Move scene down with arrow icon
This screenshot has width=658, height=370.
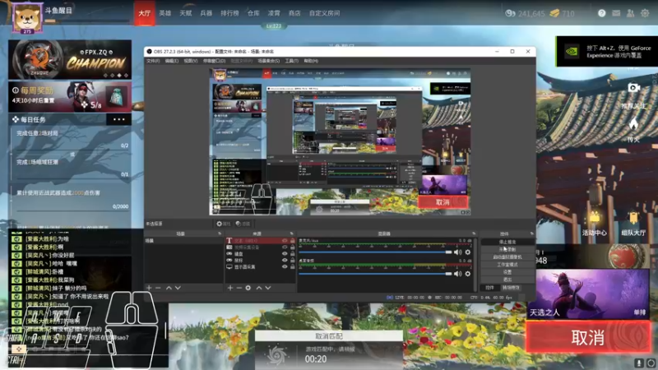click(178, 288)
